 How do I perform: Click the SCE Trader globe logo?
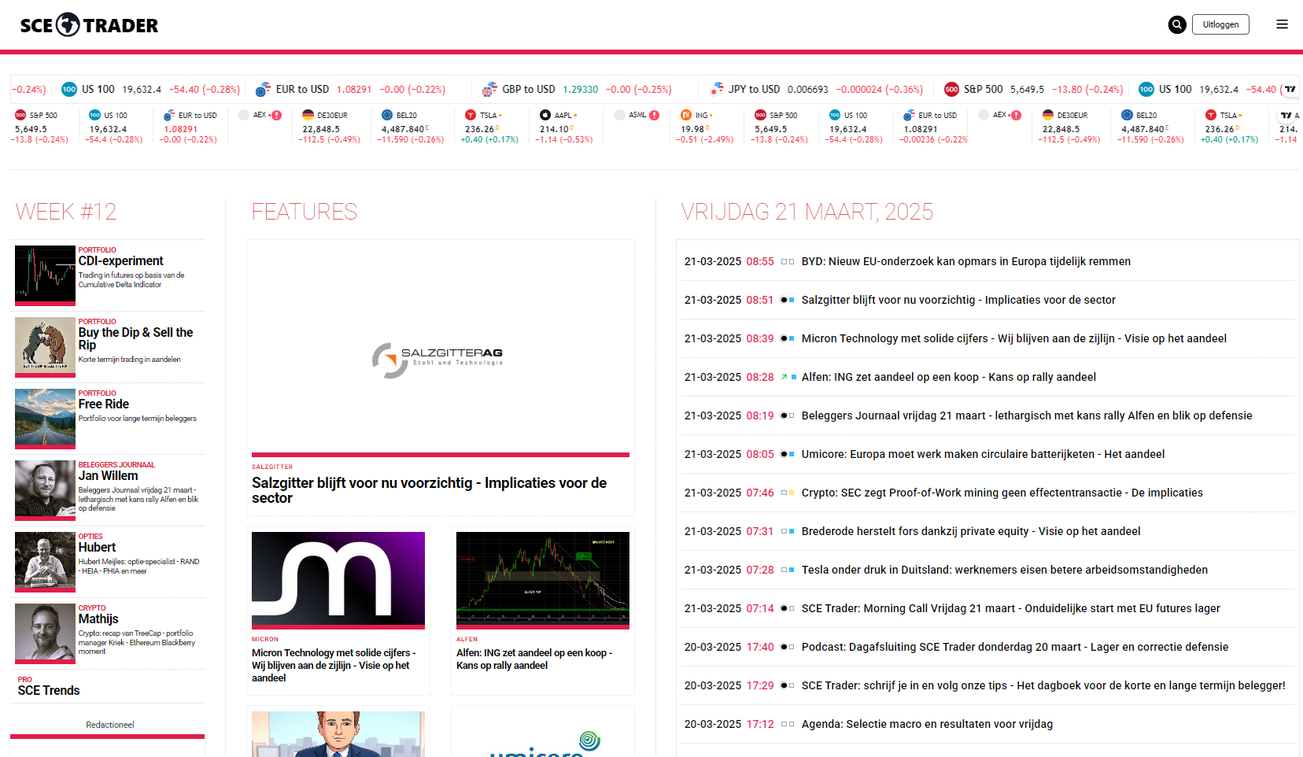68,24
